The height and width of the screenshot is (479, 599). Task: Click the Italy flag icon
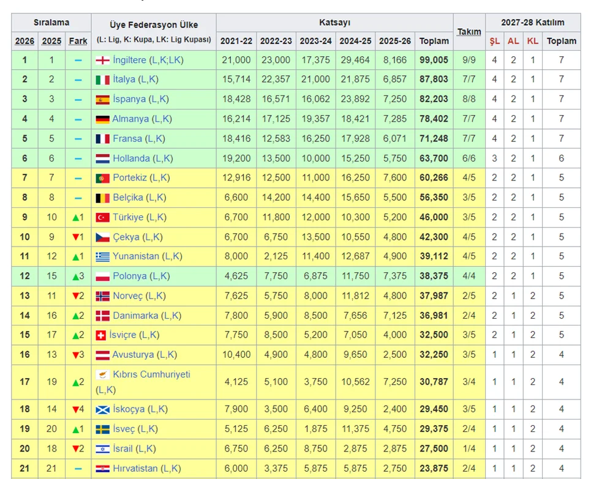102,80
